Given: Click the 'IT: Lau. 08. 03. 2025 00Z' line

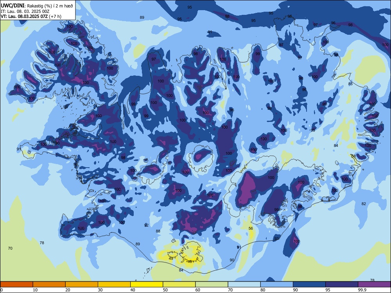Looking at the screenshot, I should coord(25,11).
